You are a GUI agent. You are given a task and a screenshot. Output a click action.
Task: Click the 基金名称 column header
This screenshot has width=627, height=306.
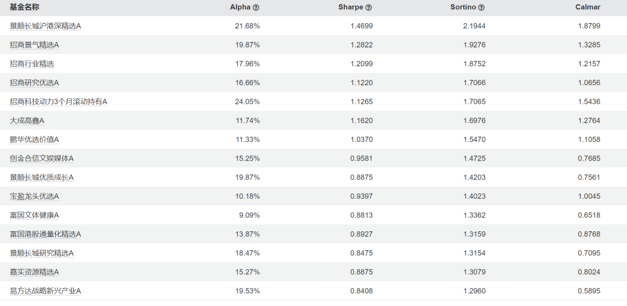24,8
